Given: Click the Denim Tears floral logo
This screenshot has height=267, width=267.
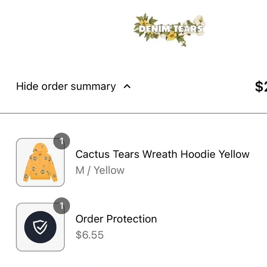Looking at the screenshot, I should pyautogui.click(x=170, y=29).
